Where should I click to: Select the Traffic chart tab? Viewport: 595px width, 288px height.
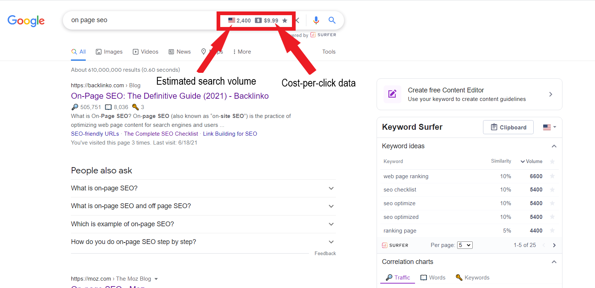click(398, 278)
